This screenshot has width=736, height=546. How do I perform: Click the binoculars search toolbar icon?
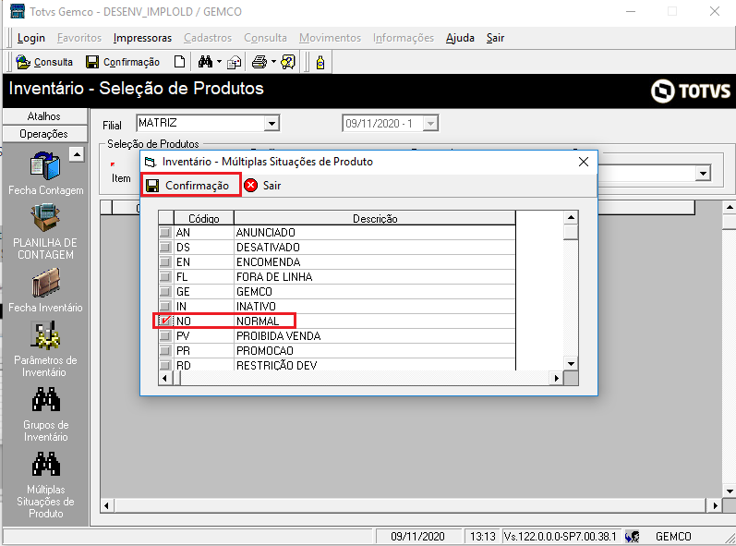(205, 62)
